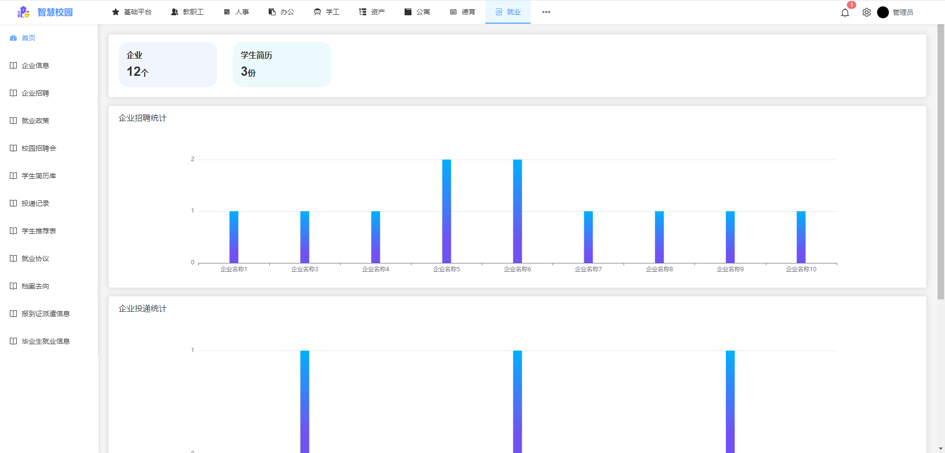
Task: Click the 学生简历 3份 summary card
Action: [x=282, y=65]
